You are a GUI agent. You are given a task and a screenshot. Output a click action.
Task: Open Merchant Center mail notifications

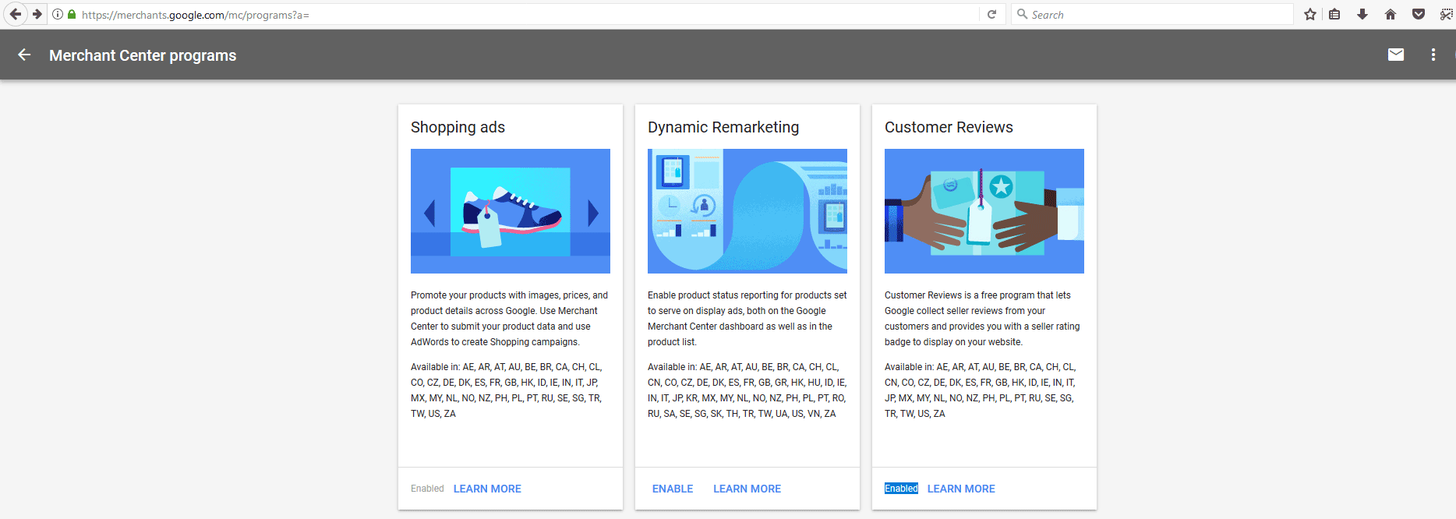pyautogui.click(x=1396, y=55)
